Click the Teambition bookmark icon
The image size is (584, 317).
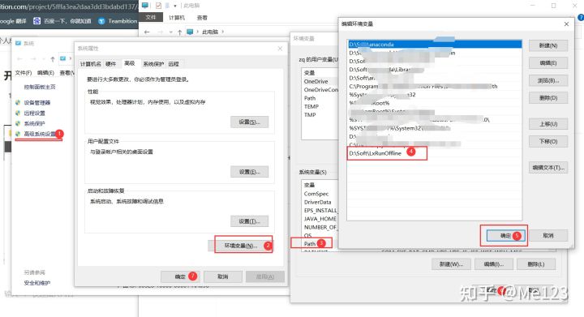tap(101, 21)
